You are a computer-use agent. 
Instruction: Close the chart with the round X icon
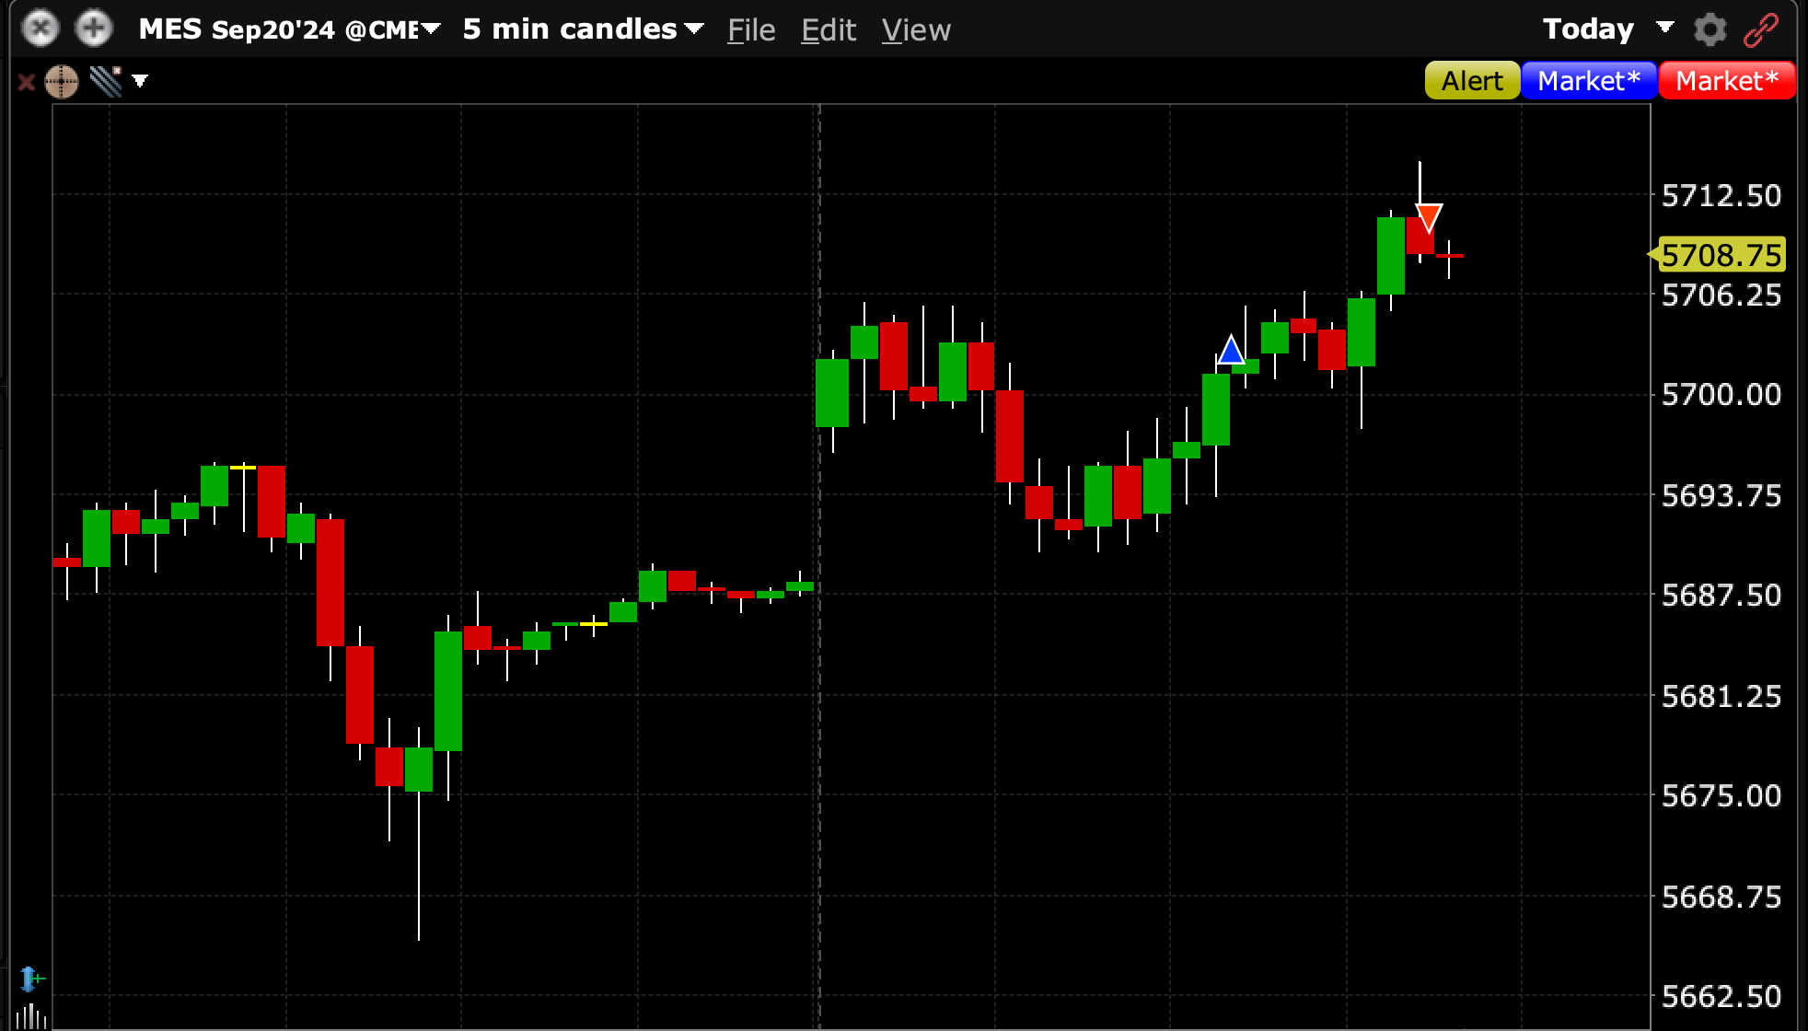tap(41, 29)
